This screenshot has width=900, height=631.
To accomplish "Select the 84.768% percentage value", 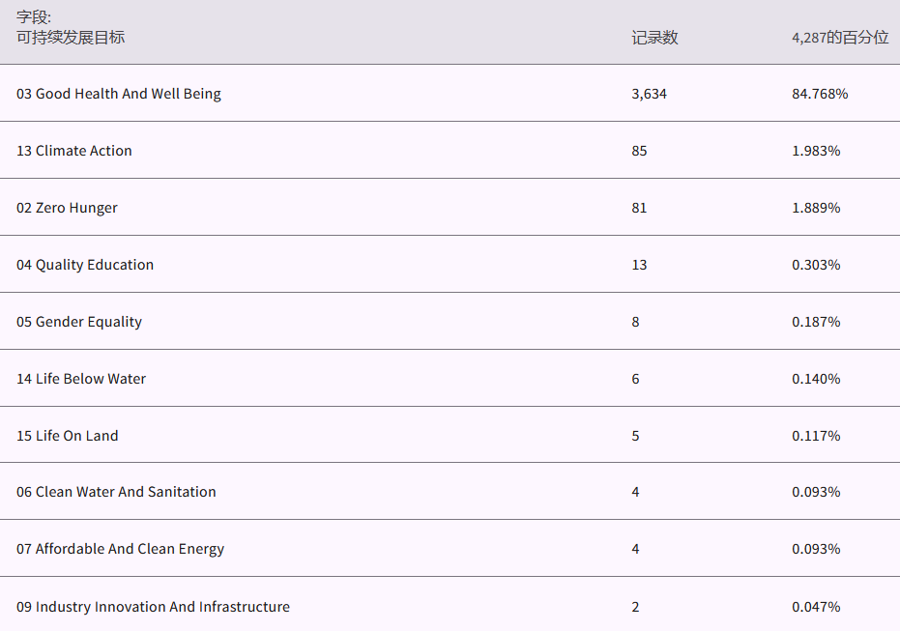I will tap(819, 94).
